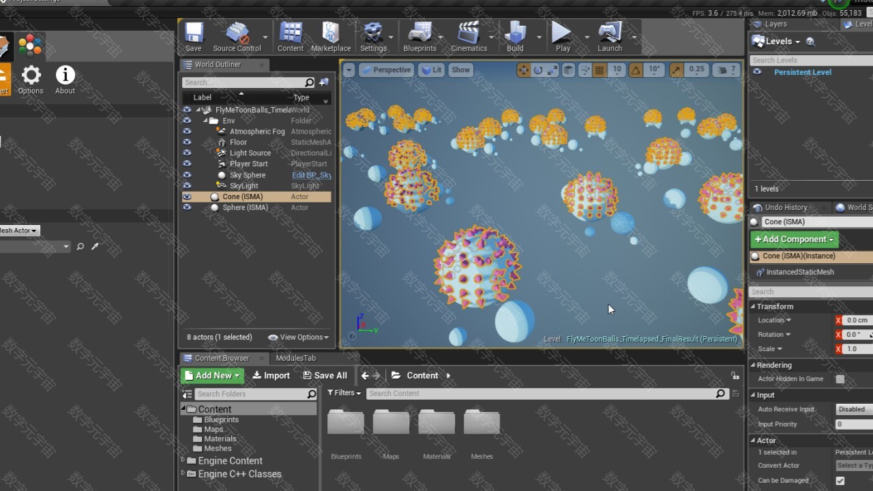Viewport: 873px width, 491px height.
Task: Click the Levels search magnifier icon
Action: (x=810, y=42)
